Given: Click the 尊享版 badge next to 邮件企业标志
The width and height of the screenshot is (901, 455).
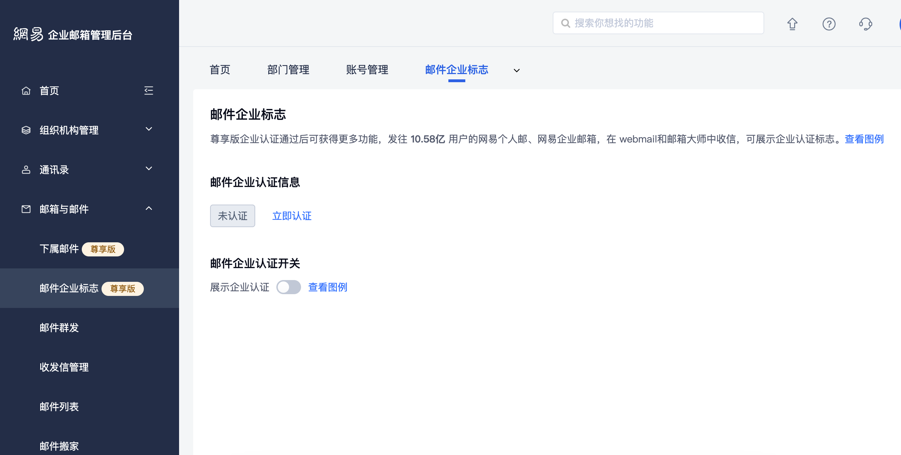Looking at the screenshot, I should click(x=123, y=289).
